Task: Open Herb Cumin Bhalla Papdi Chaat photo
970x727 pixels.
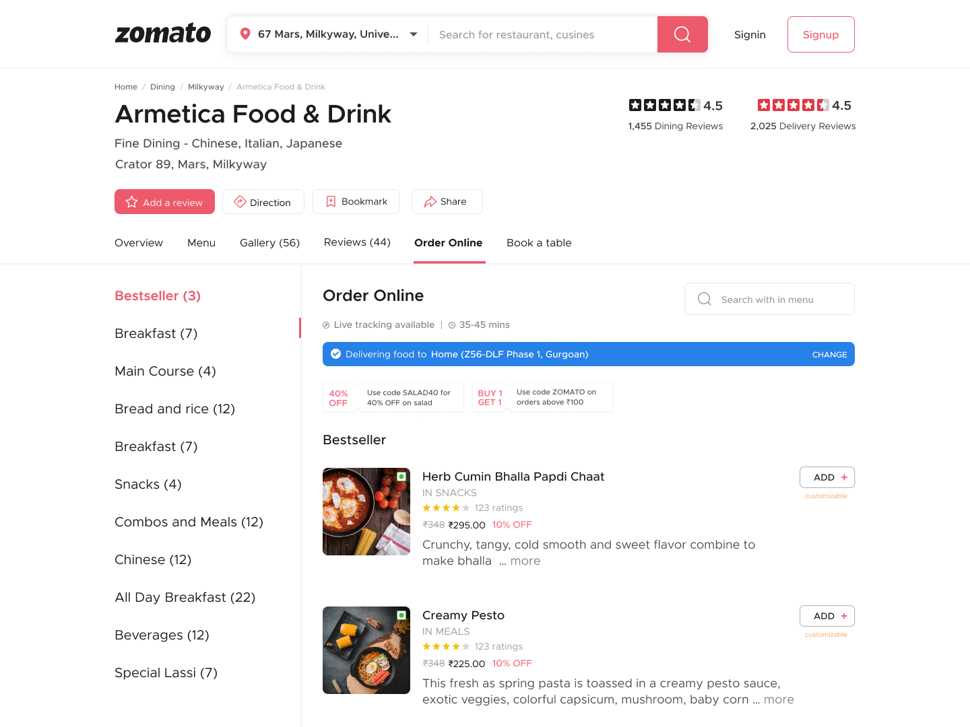Action: click(366, 512)
